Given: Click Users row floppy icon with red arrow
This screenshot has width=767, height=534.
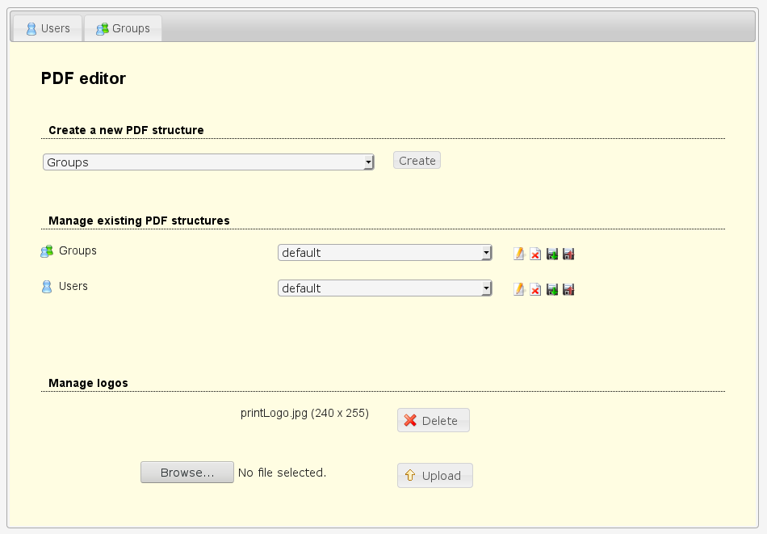Looking at the screenshot, I should pyautogui.click(x=568, y=289).
